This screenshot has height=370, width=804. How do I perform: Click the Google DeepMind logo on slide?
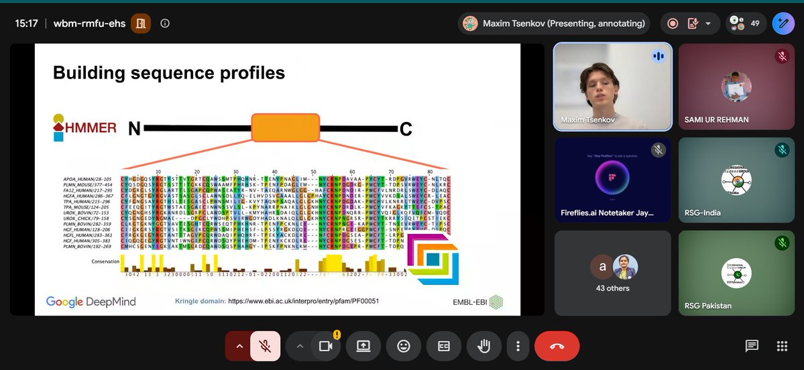91,302
